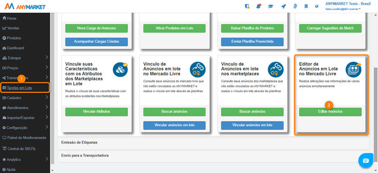Click the Editor de Anúncios em Lote icon
Screen dimensions: 378x173
(x=353, y=70)
